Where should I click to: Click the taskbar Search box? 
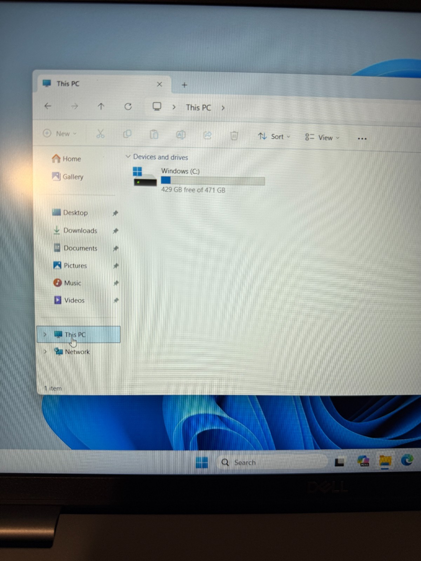coord(272,462)
